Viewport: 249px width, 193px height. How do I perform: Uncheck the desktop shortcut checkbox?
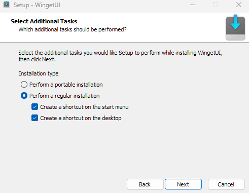(34, 118)
